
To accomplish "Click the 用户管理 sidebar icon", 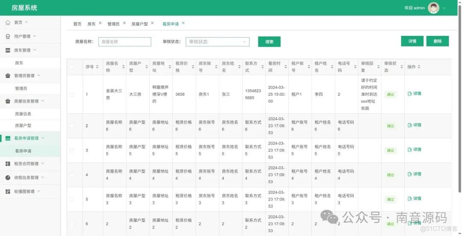I will tap(8, 36).
